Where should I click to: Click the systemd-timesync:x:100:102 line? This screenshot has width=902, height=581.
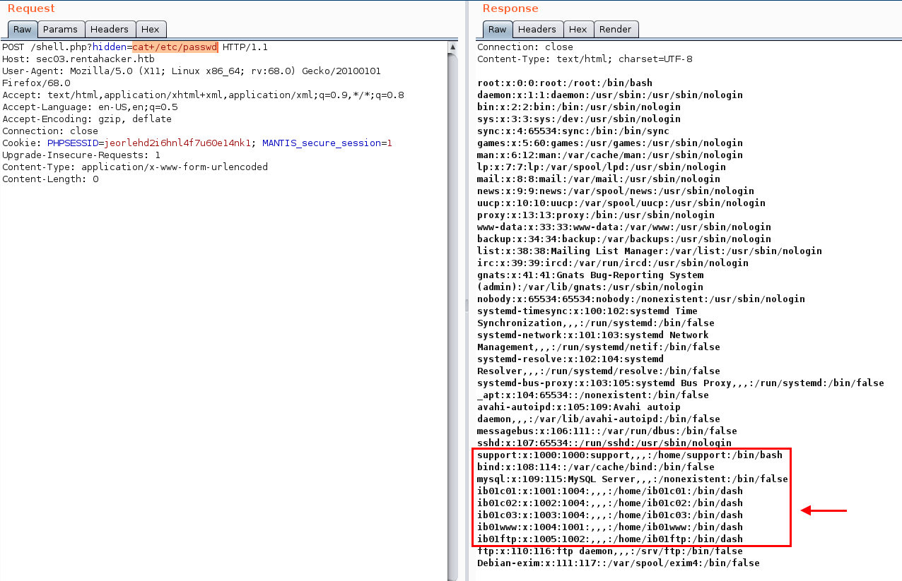click(x=587, y=311)
